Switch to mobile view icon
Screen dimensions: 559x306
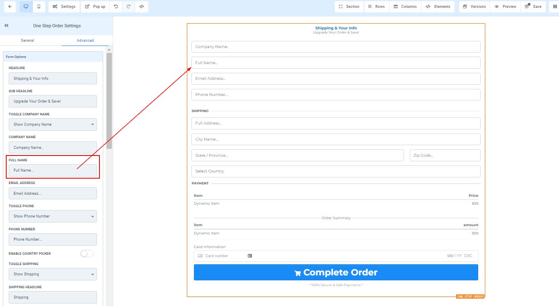point(39,7)
